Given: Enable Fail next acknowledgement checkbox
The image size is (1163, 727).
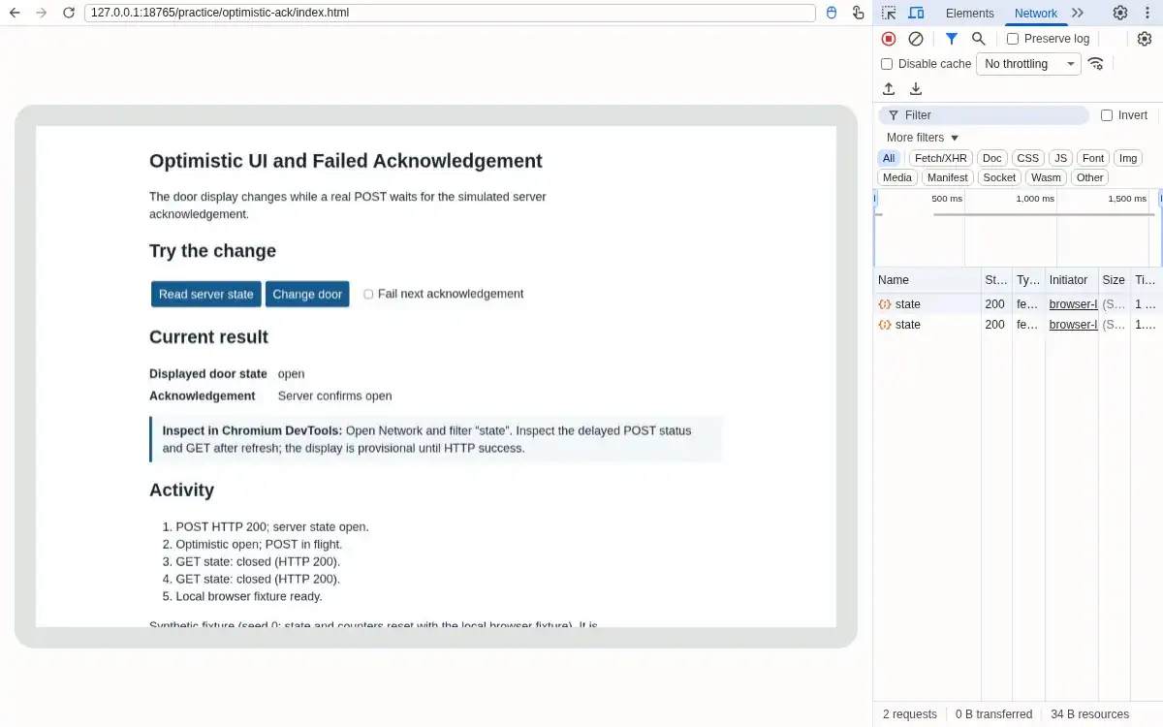Looking at the screenshot, I should (368, 294).
